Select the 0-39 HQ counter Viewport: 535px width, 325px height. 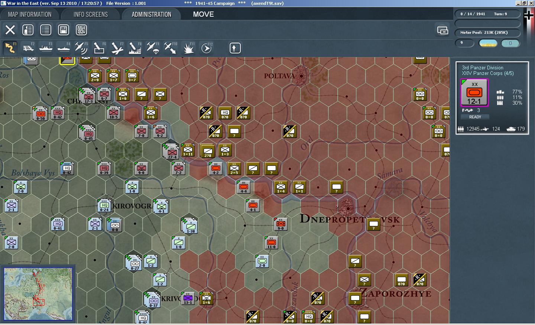pyautogui.click(x=104, y=169)
